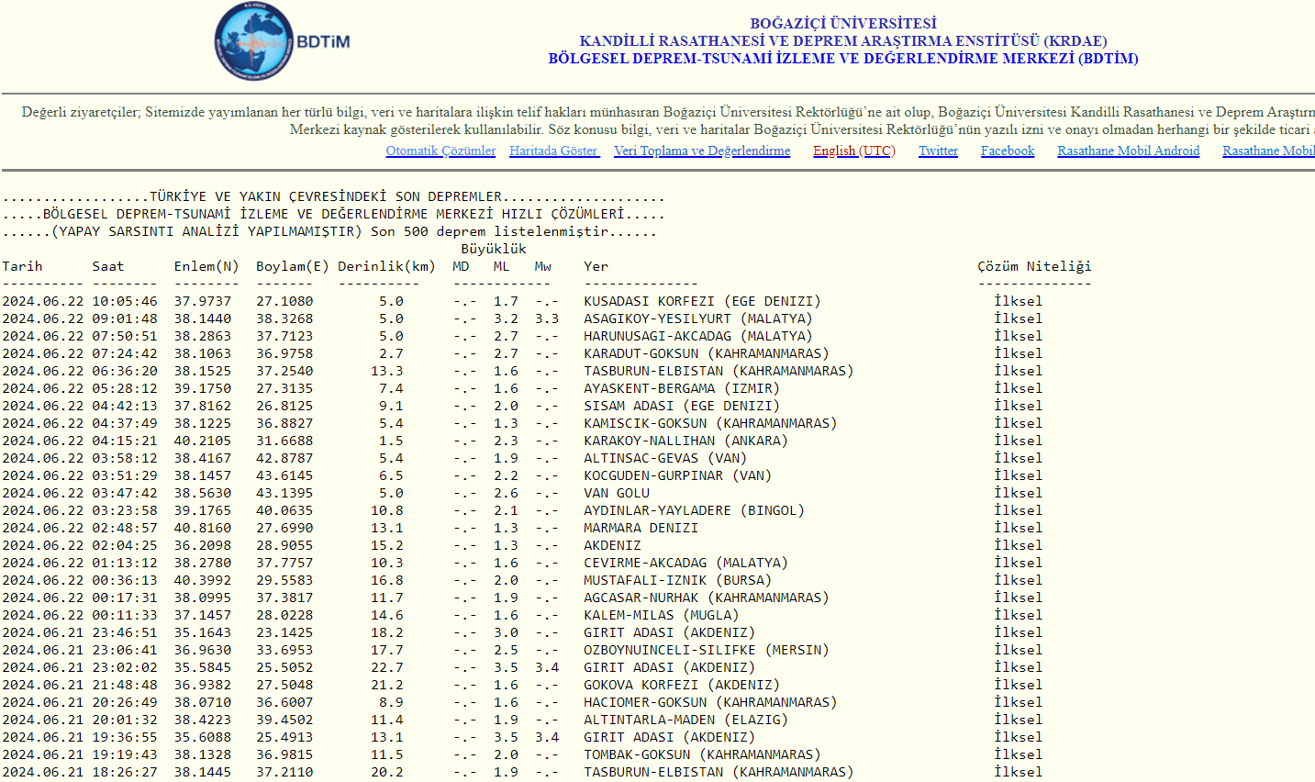Click latitude value 38.1440
The image size is (1315, 782).
(203, 318)
